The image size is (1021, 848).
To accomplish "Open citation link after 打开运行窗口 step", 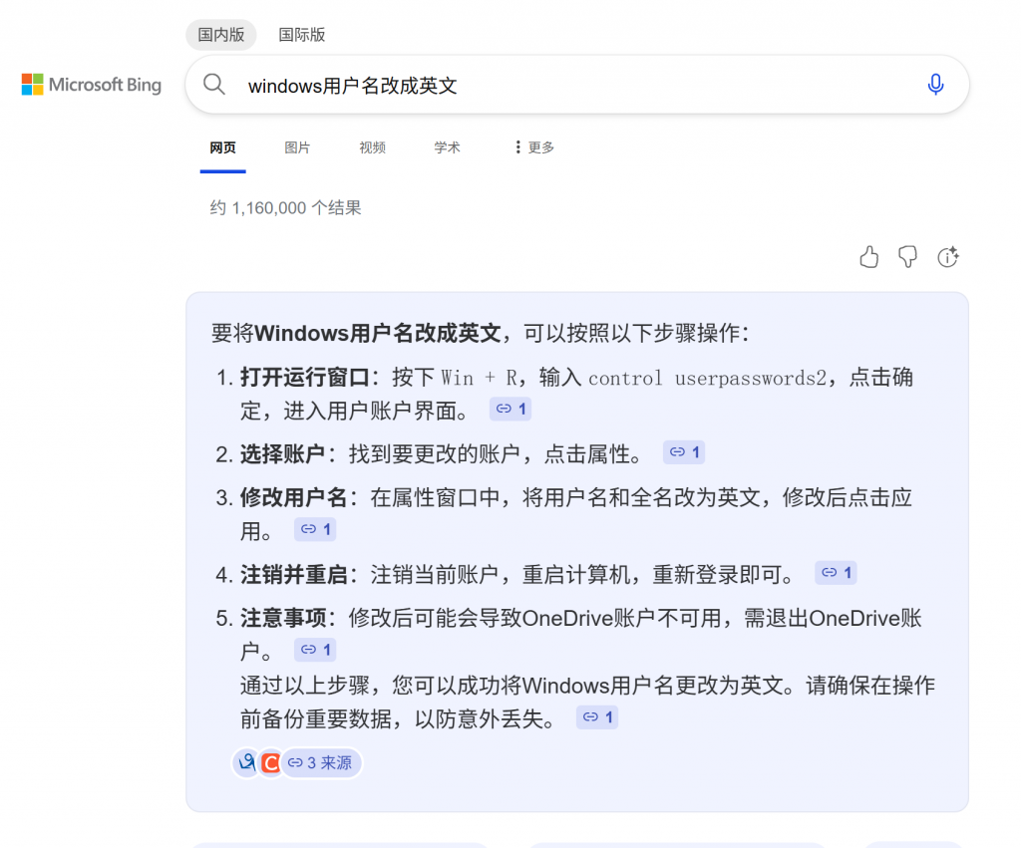I will click(x=510, y=409).
